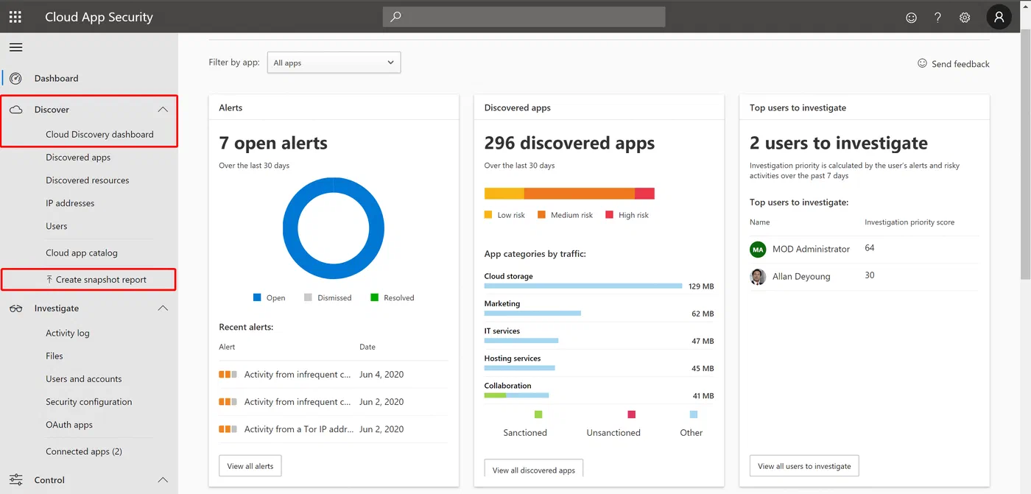Click the Send feedback smiley icon
The image size is (1031, 494).
922,63
